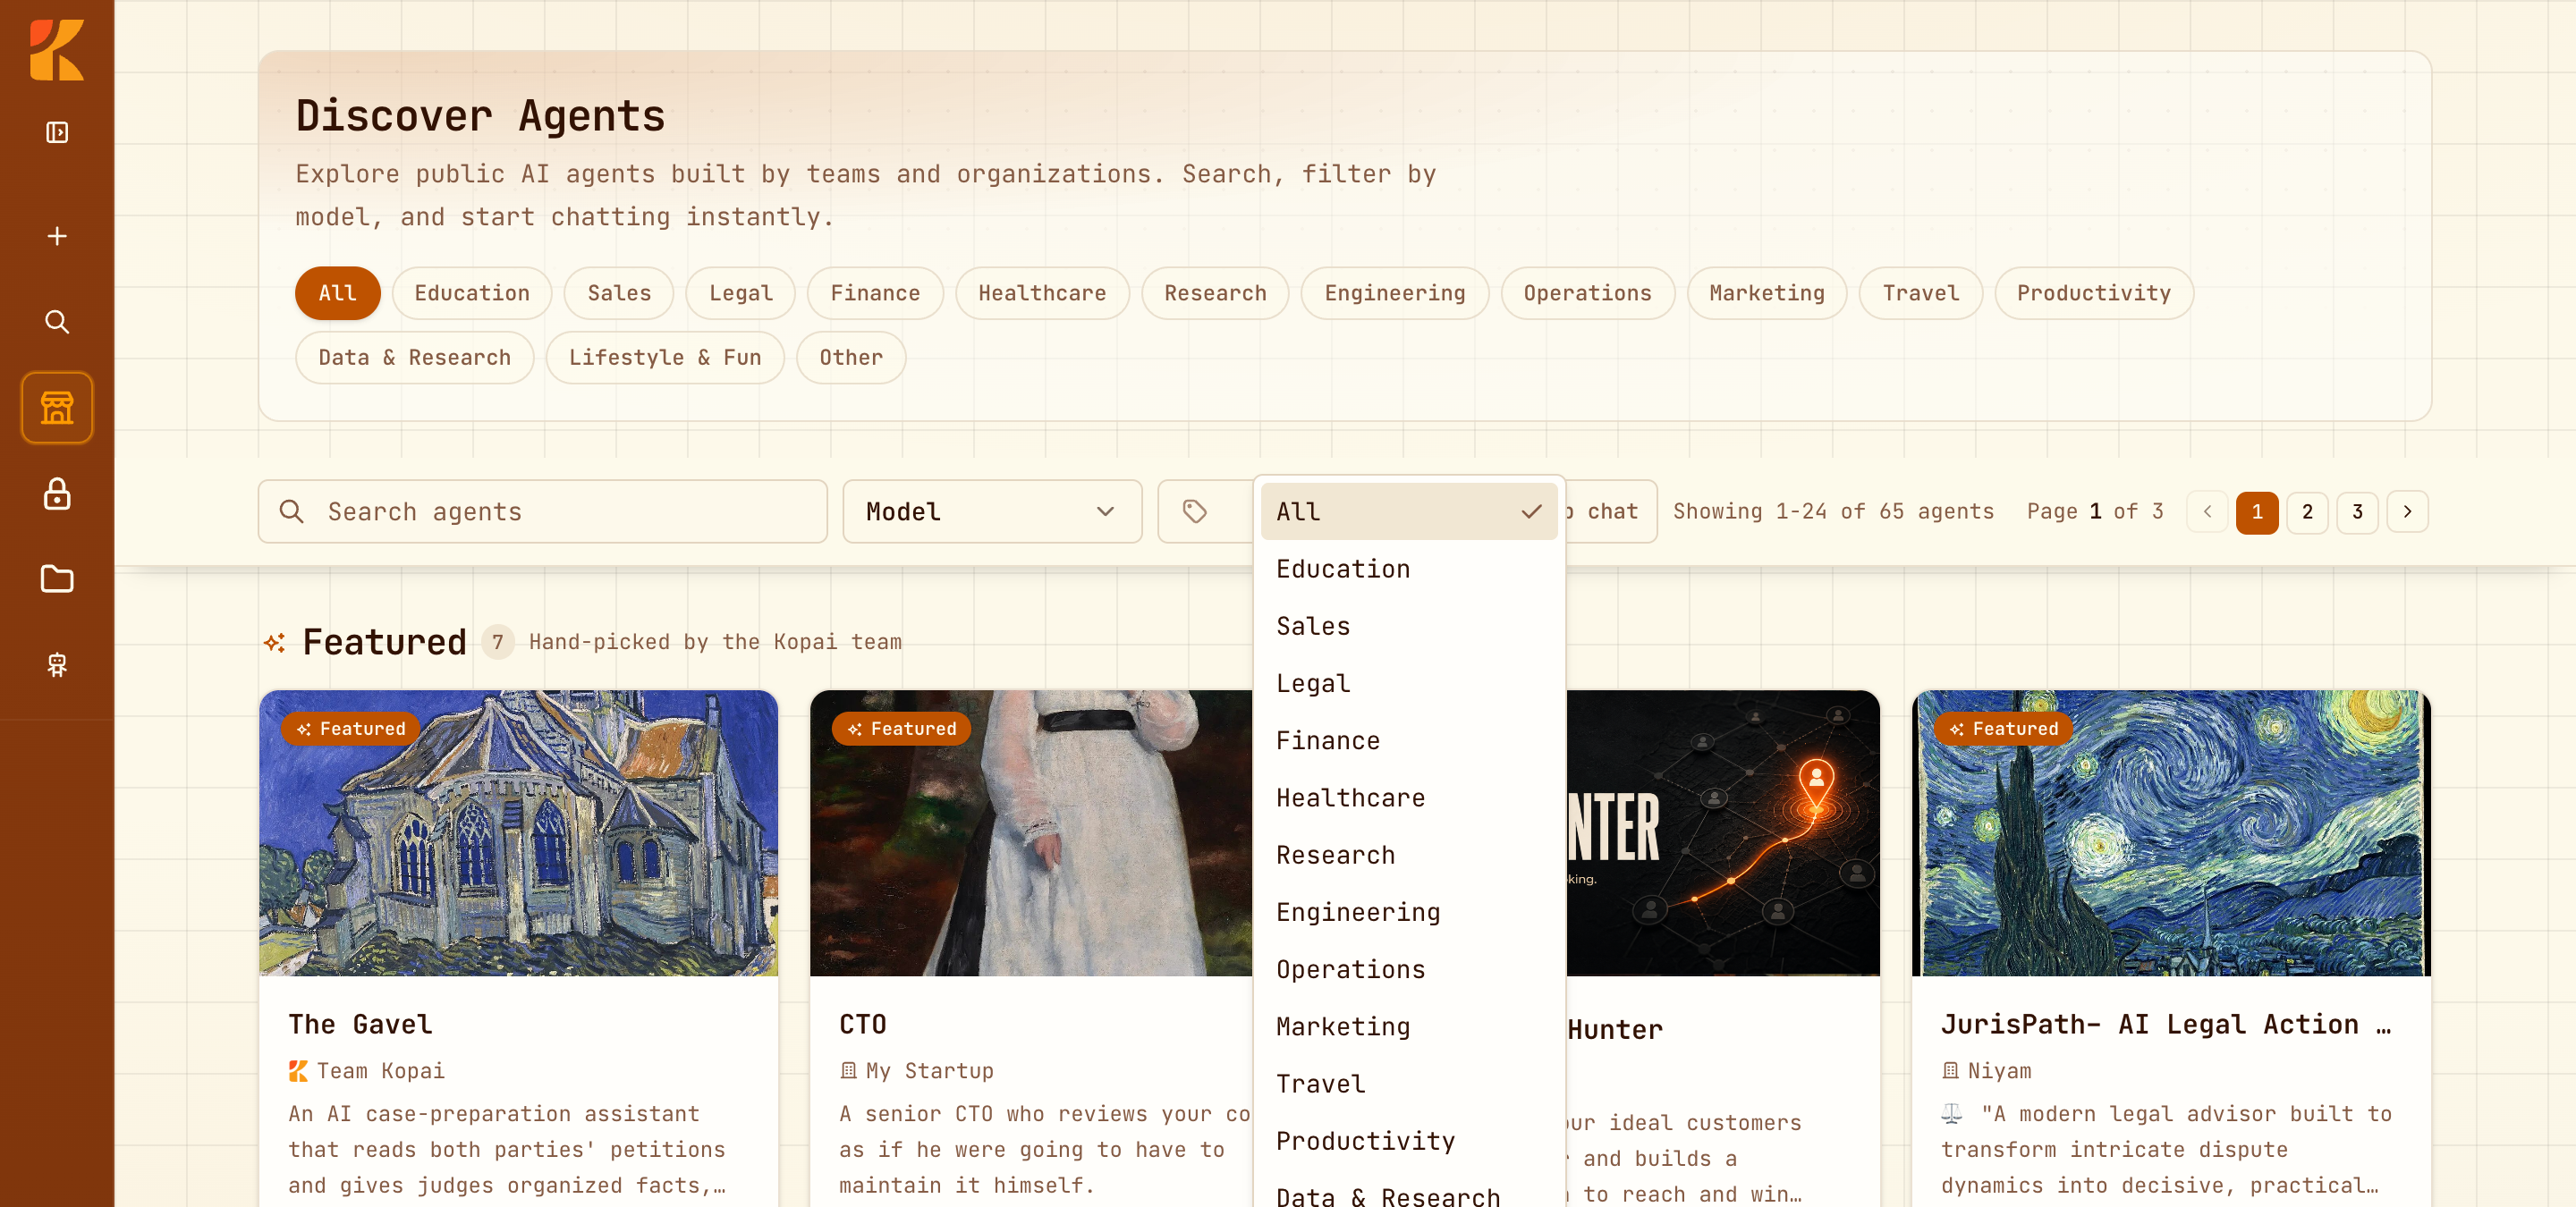Click the Team Kopai logo icon

pos(298,1071)
